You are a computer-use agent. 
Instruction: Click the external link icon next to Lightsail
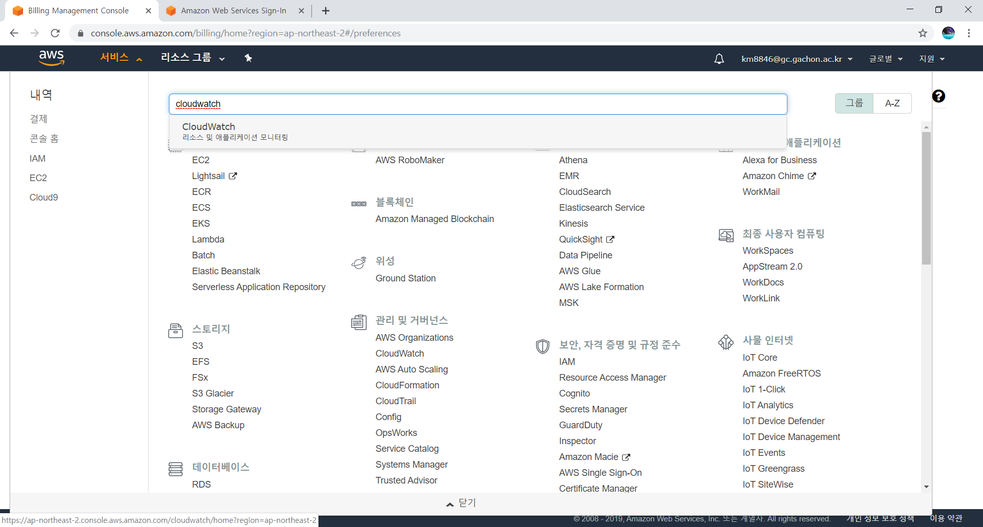pos(233,176)
